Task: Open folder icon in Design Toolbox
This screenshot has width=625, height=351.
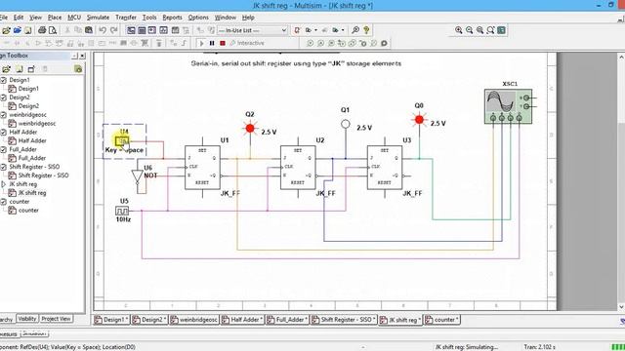Action: (7, 69)
